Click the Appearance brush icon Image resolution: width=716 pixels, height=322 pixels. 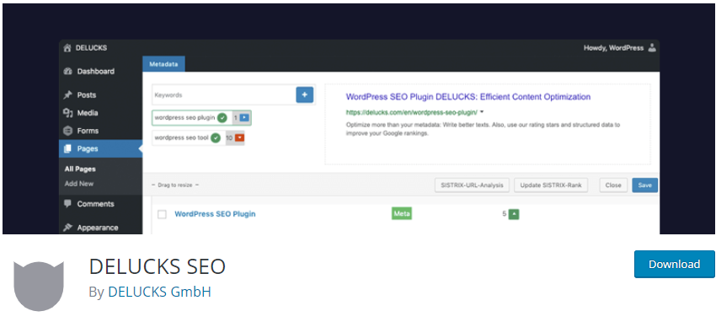68,228
